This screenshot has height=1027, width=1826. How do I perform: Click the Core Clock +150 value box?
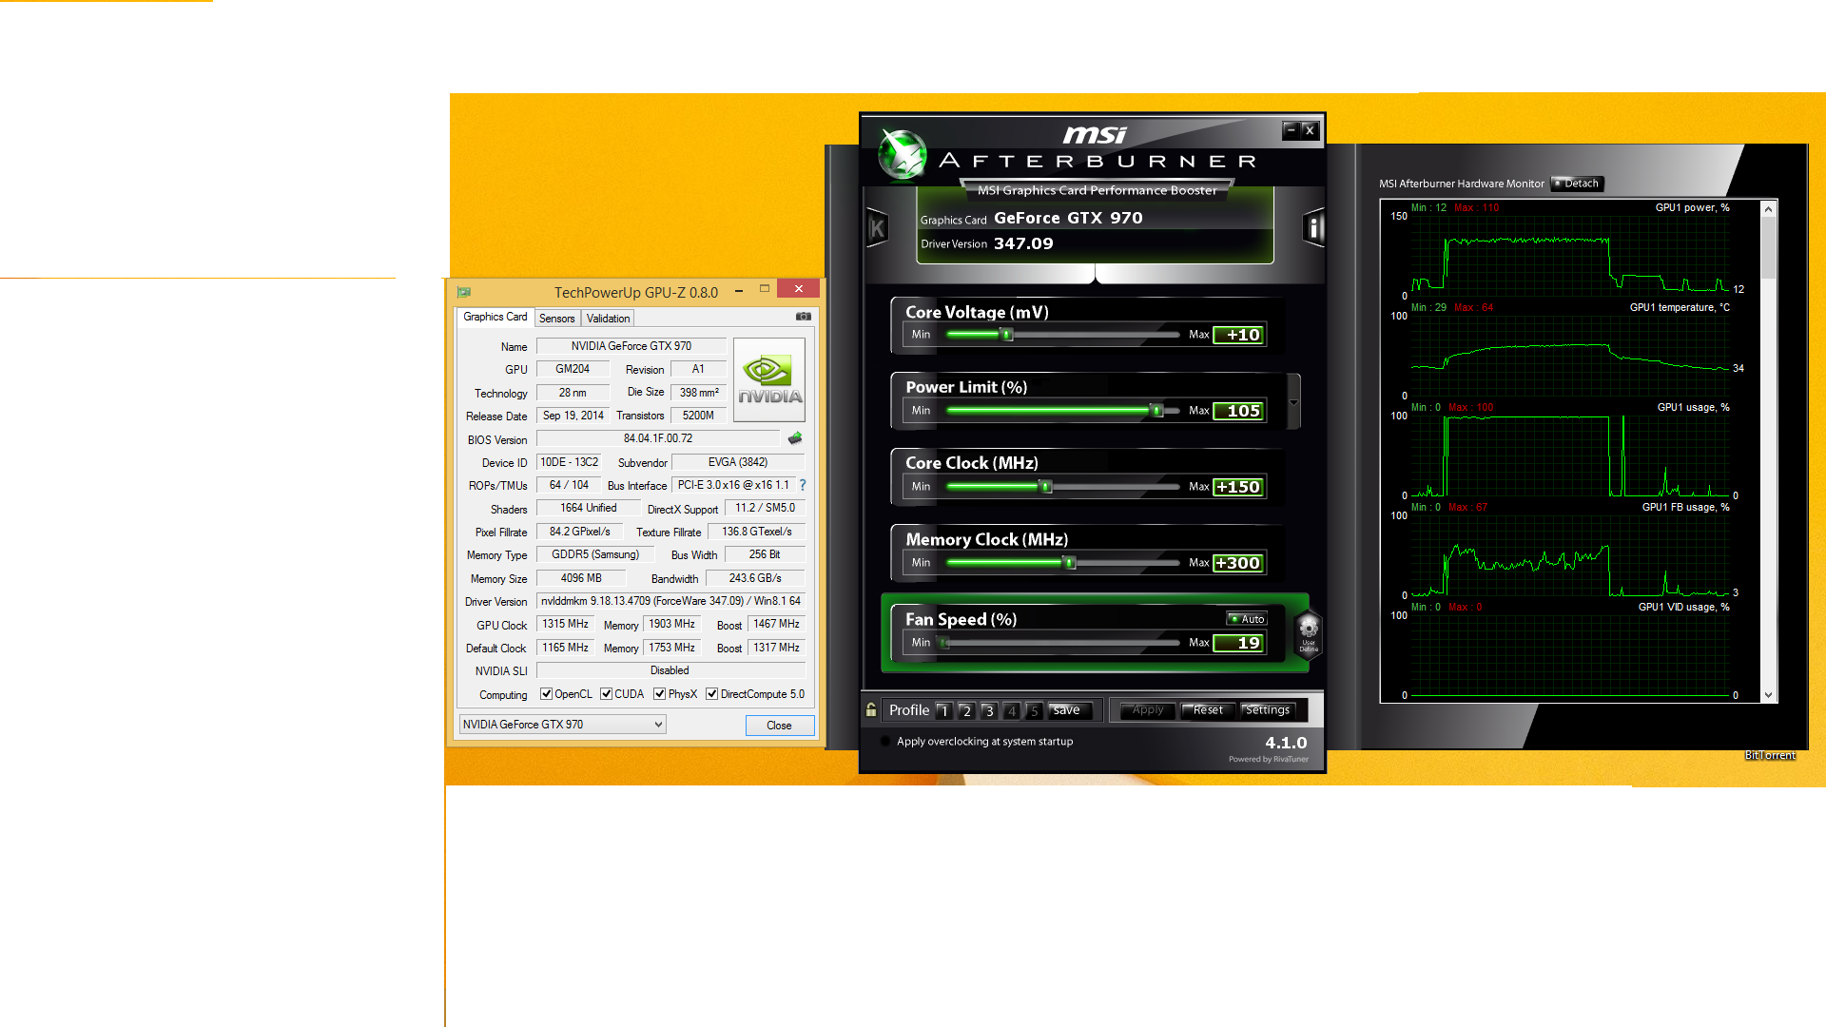click(x=1239, y=487)
